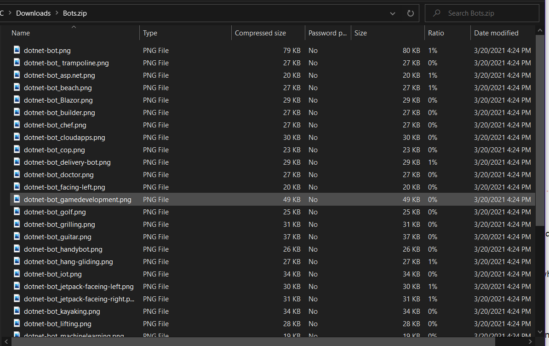This screenshot has height=346, width=549.
Task: Click icon of dotnet-bot_kayaking.png
Action: (x=17, y=311)
